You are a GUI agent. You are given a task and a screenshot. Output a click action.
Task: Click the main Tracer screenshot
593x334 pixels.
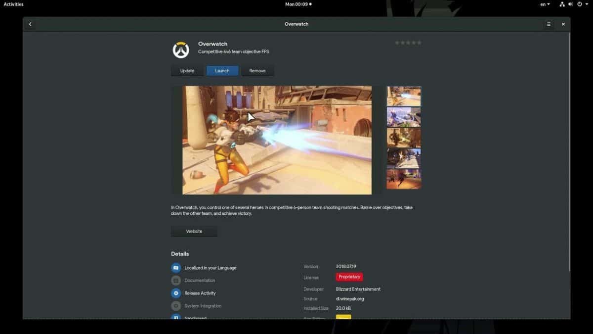click(277, 140)
